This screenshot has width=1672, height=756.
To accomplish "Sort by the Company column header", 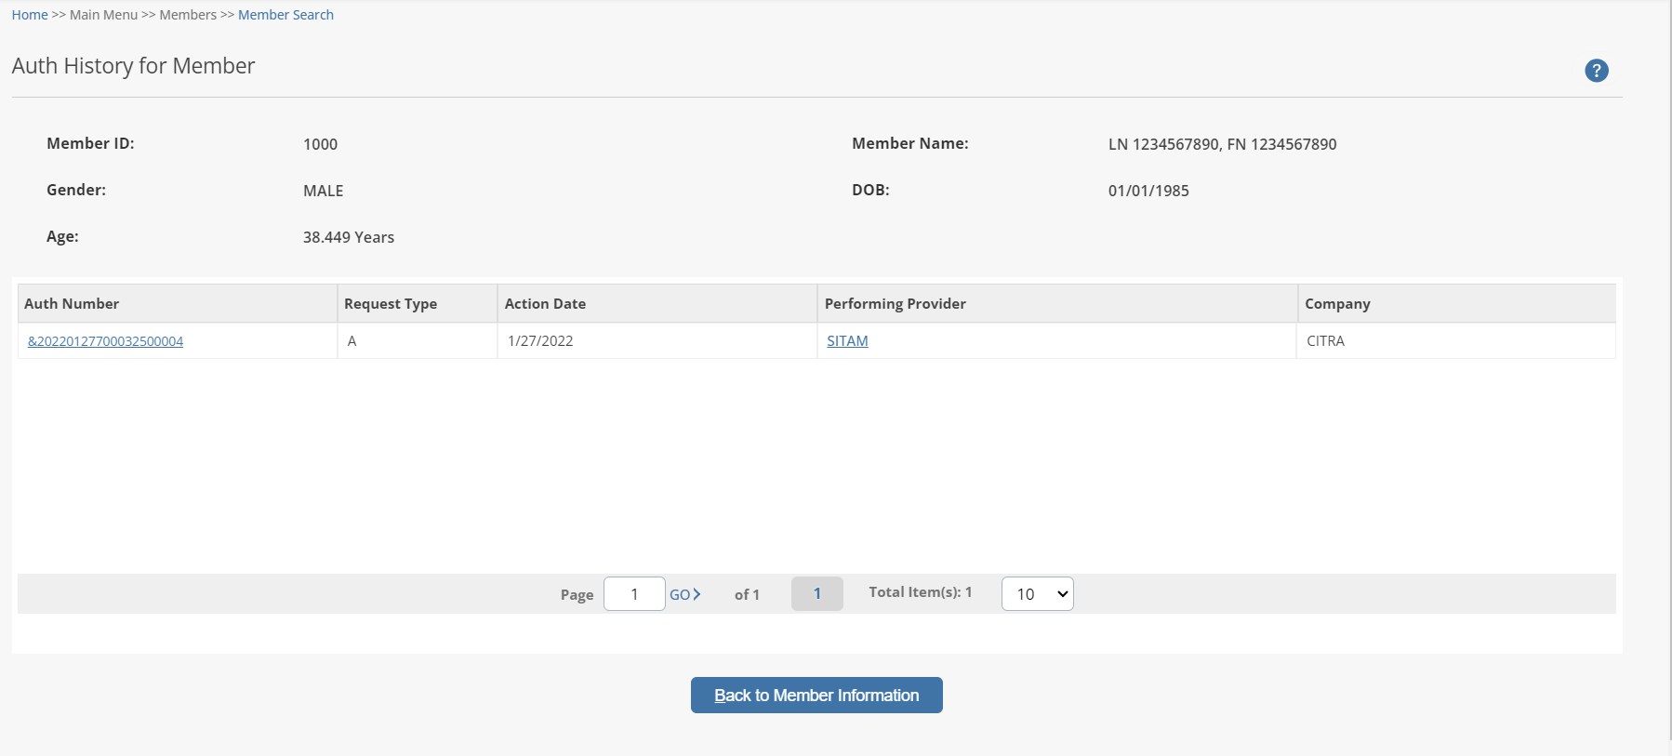I will [1337, 304].
